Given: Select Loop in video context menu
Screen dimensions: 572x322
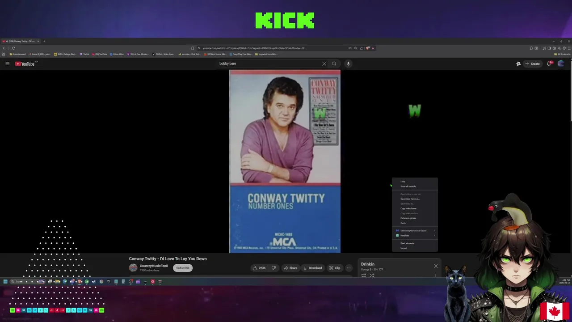Looking at the screenshot, I should pyautogui.click(x=415, y=182).
